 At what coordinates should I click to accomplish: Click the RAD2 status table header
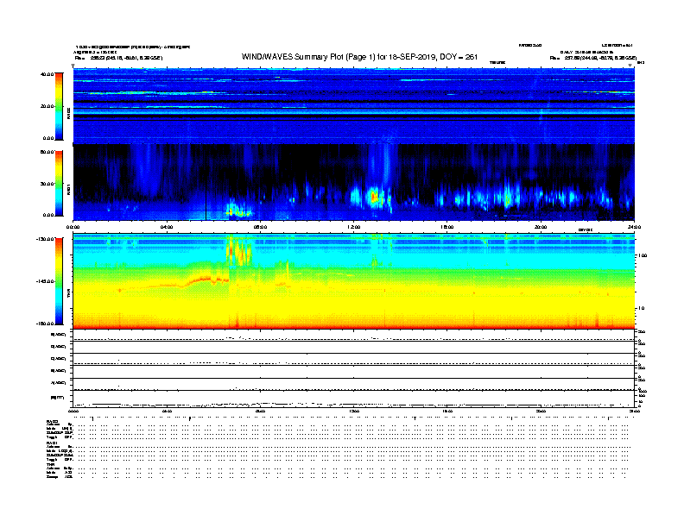(x=52, y=422)
